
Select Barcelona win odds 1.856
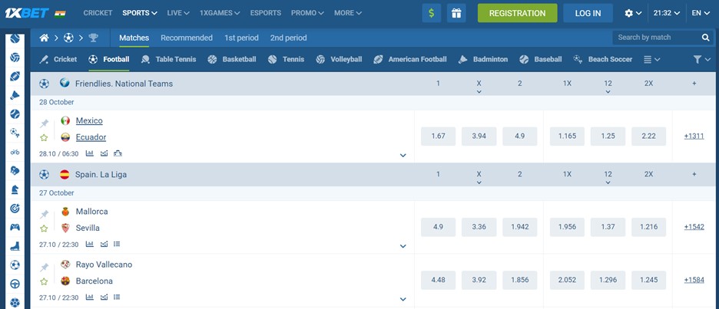[x=519, y=280]
